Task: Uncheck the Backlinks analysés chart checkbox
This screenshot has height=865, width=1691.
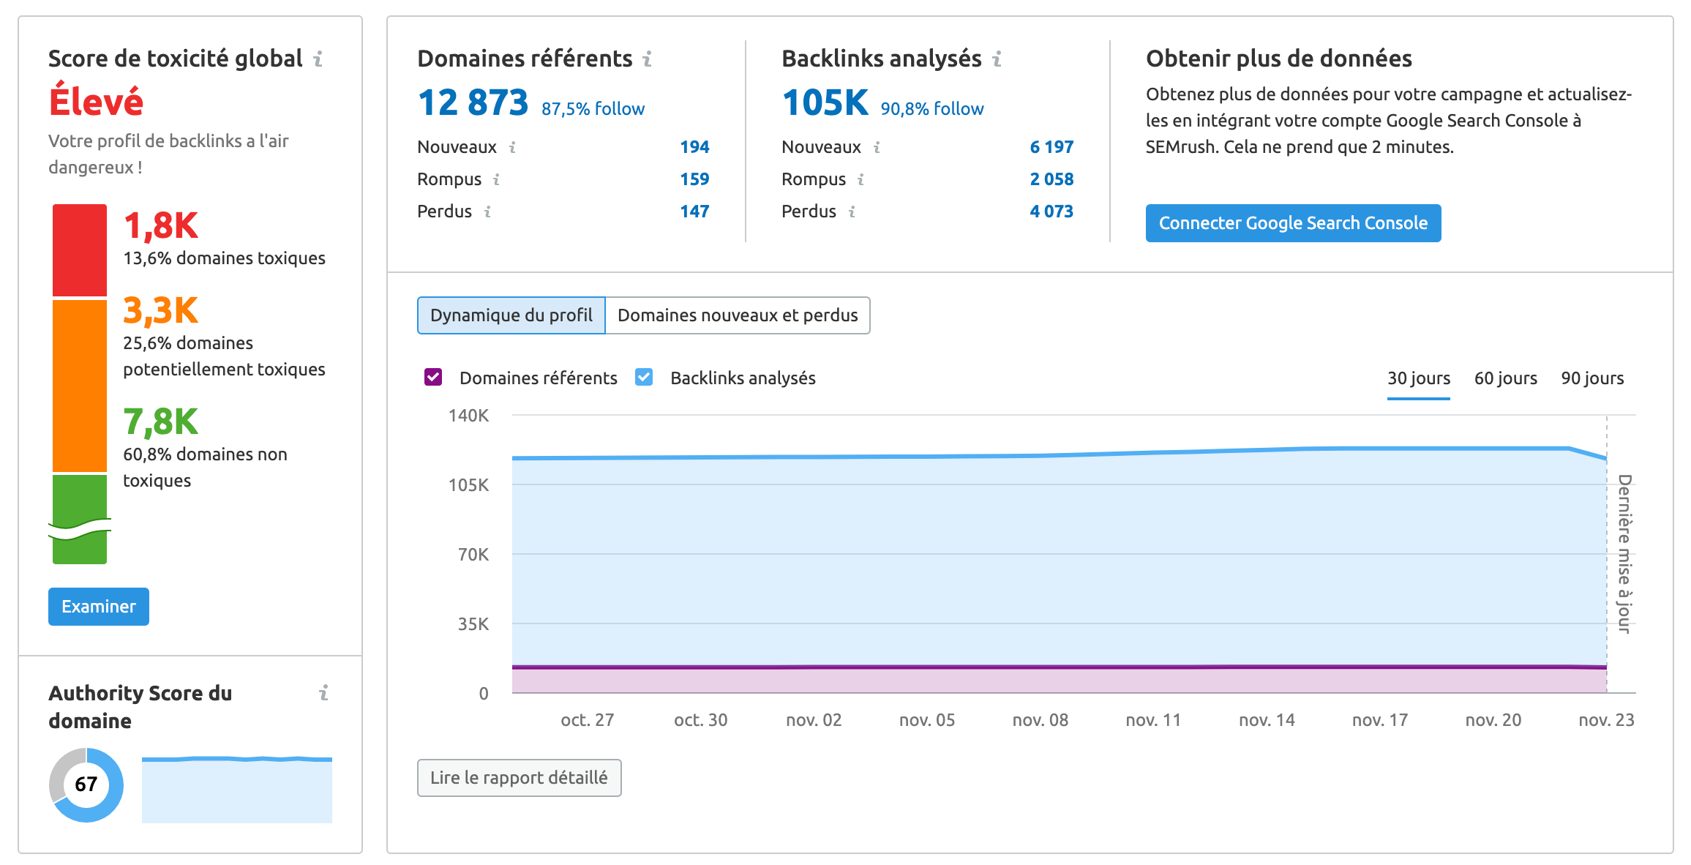Action: coord(644,378)
